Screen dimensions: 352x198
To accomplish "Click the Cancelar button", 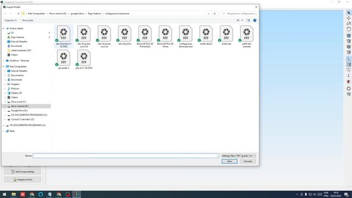I will (x=248, y=161).
